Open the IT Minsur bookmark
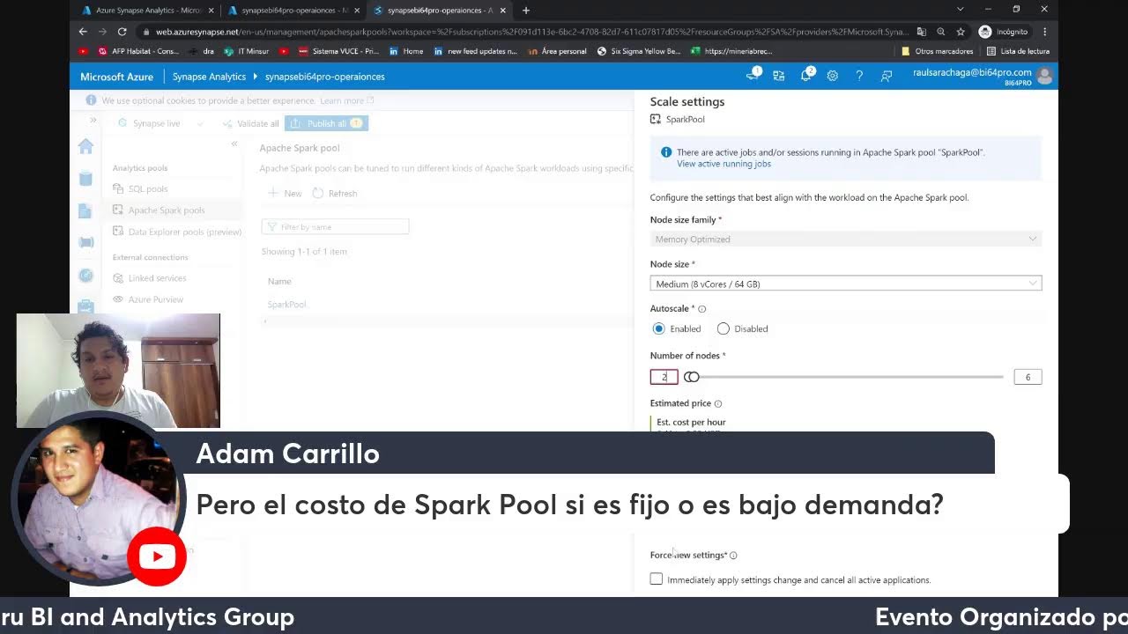1128x634 pixels. pos(247,51)
